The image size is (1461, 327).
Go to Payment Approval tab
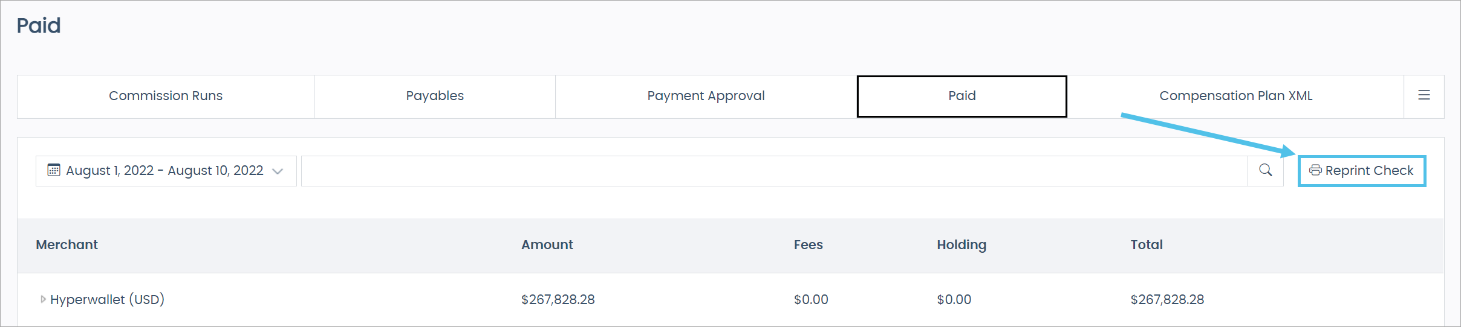706,96
